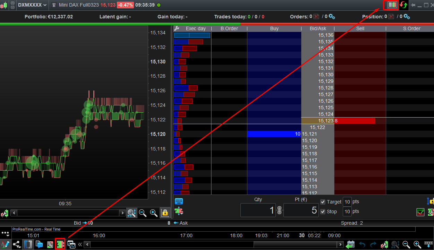Viewport: 434px width, 250px height.
Task: Click chart scrollbar right arrow
Action: [122, 213]
